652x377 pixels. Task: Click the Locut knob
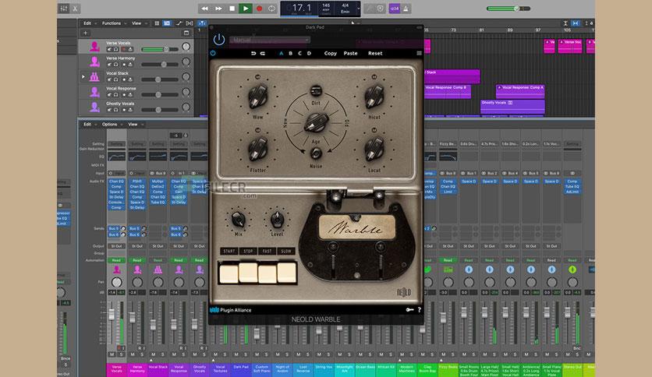pos(374,149)
